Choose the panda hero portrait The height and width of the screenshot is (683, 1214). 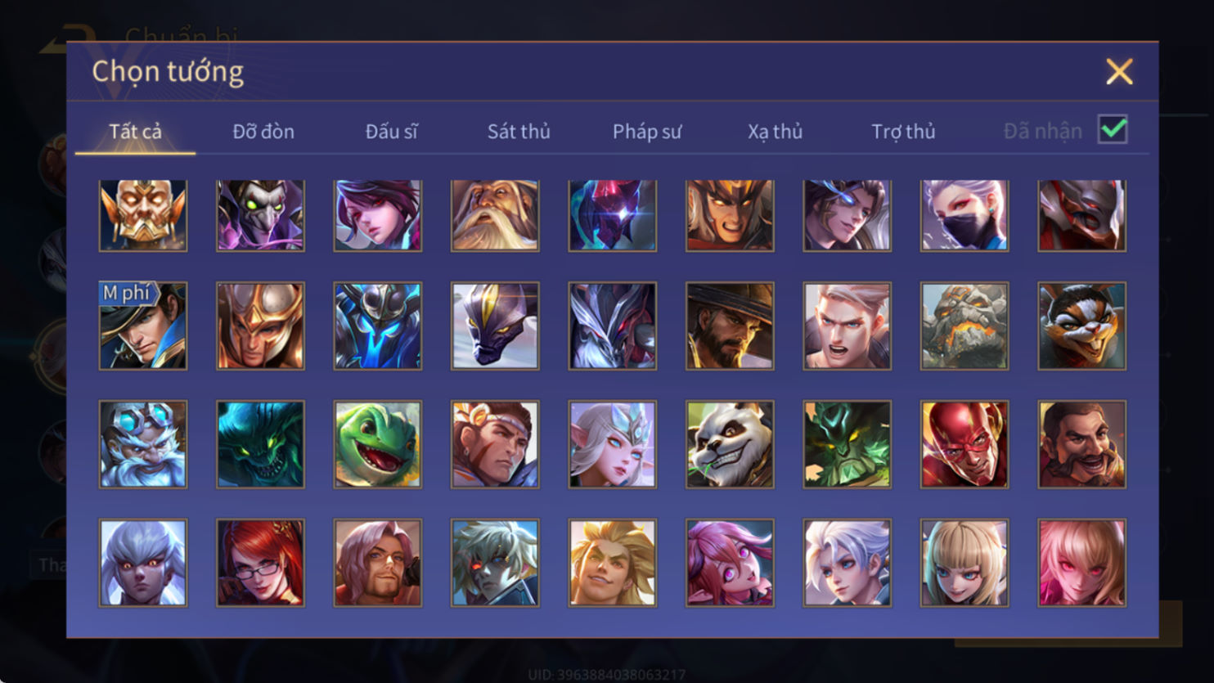click(730, 444)
